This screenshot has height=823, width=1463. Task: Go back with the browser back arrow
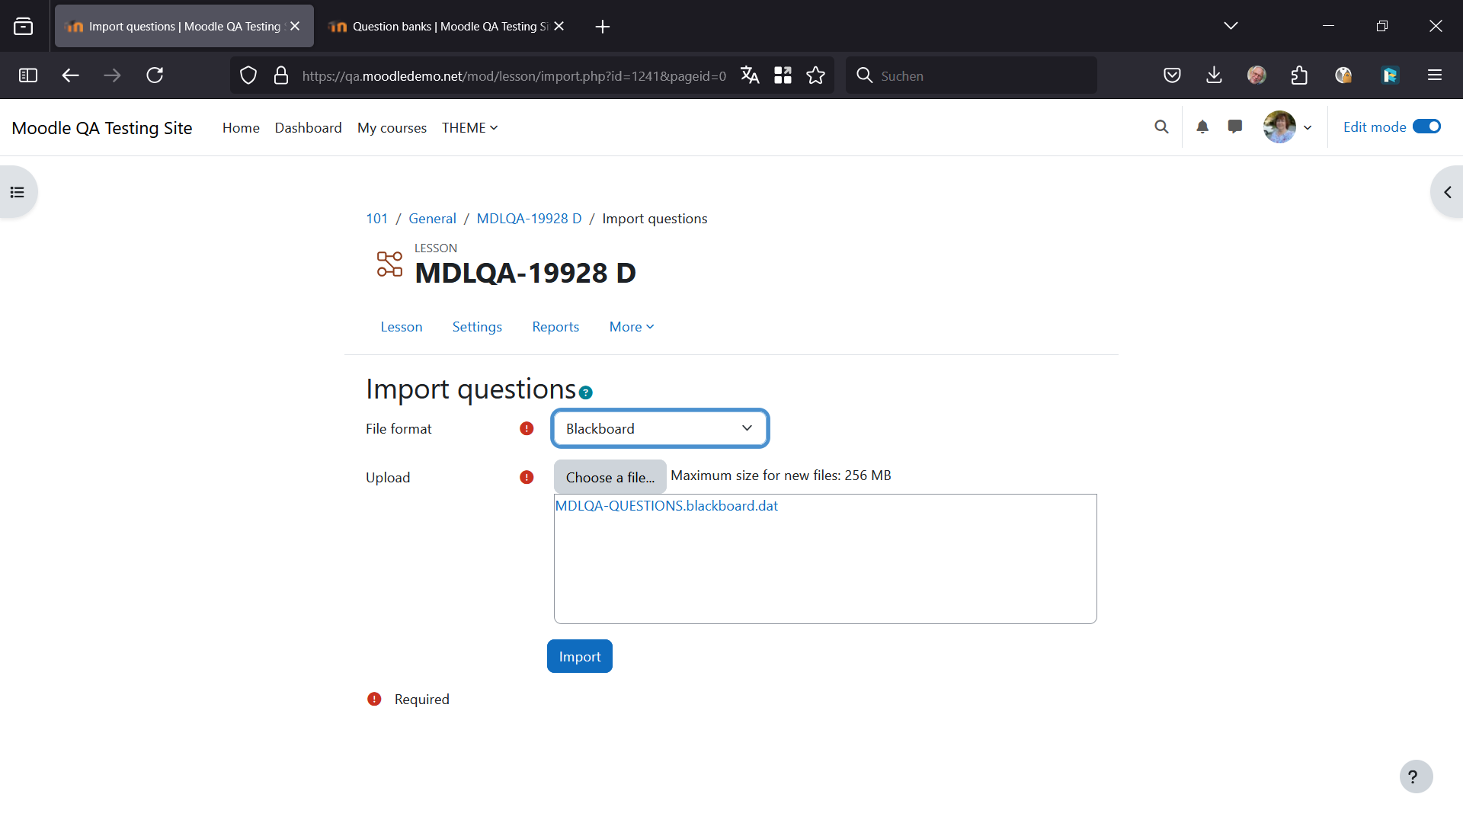71,75
